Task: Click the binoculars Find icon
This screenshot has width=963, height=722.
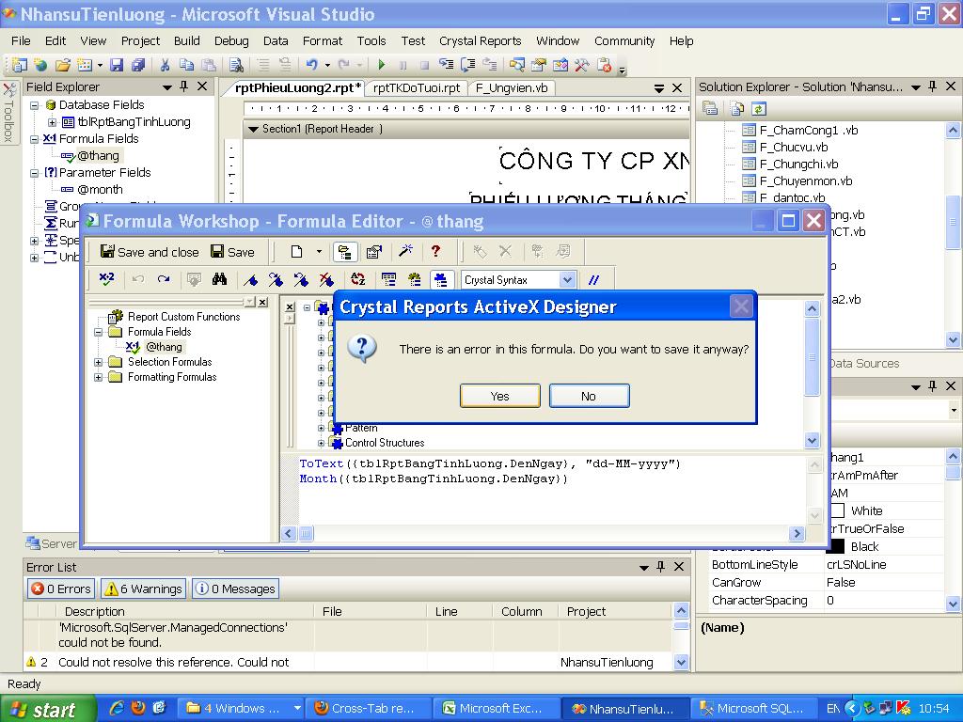Action: (x=219, y=280)
